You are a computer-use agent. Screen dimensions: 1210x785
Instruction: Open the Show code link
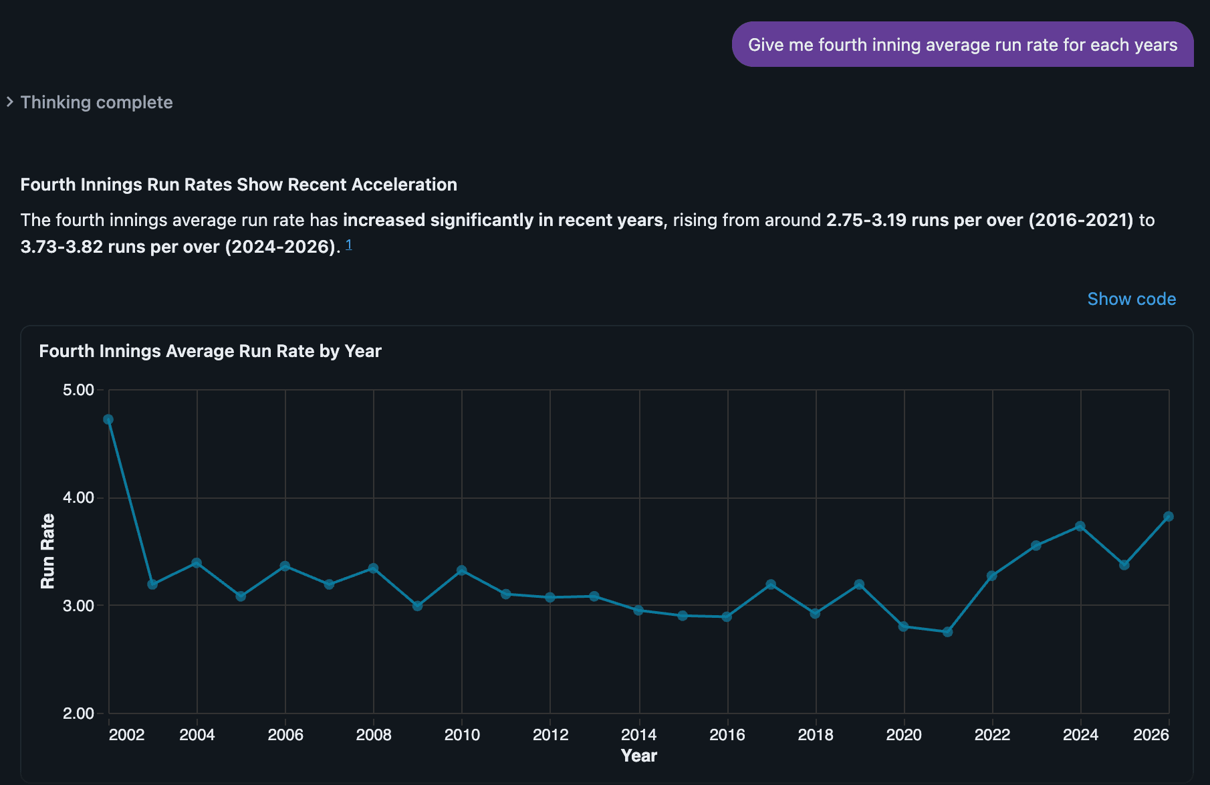point(1131,299)
